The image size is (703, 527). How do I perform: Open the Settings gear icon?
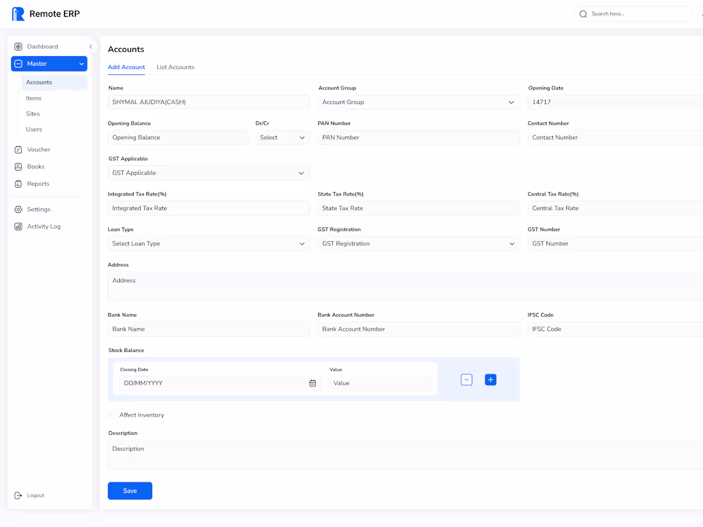click(x=19, y=210)
